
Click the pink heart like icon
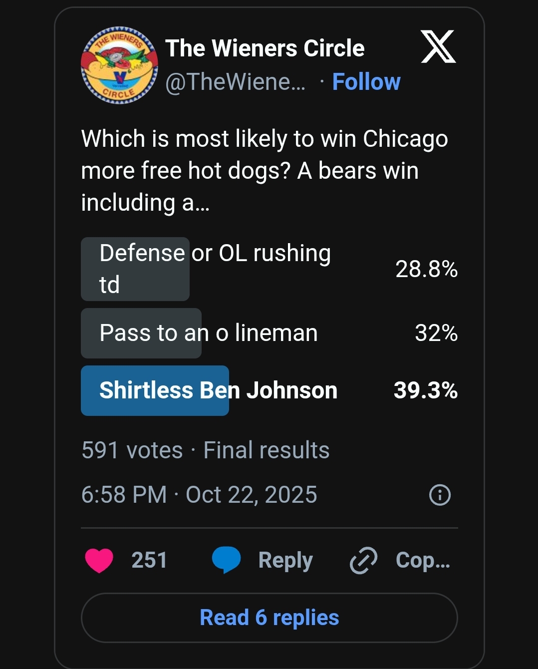coord(99,560)
